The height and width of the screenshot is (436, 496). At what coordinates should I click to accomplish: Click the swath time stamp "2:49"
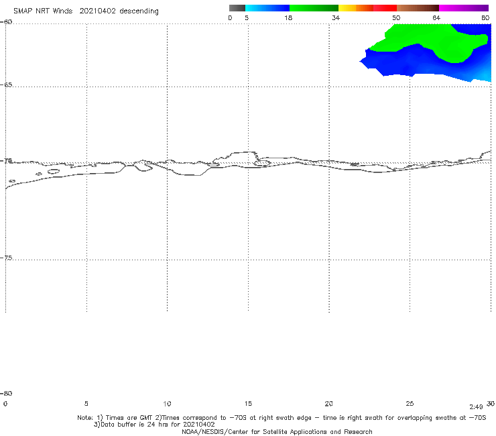click(476, 407)
